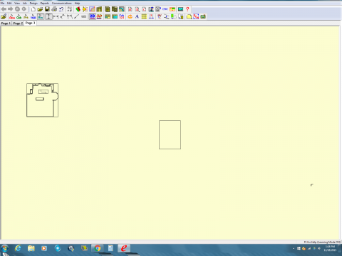Click the open folder icon
Viewport: 342px width, 256px height.
point(40,9)
